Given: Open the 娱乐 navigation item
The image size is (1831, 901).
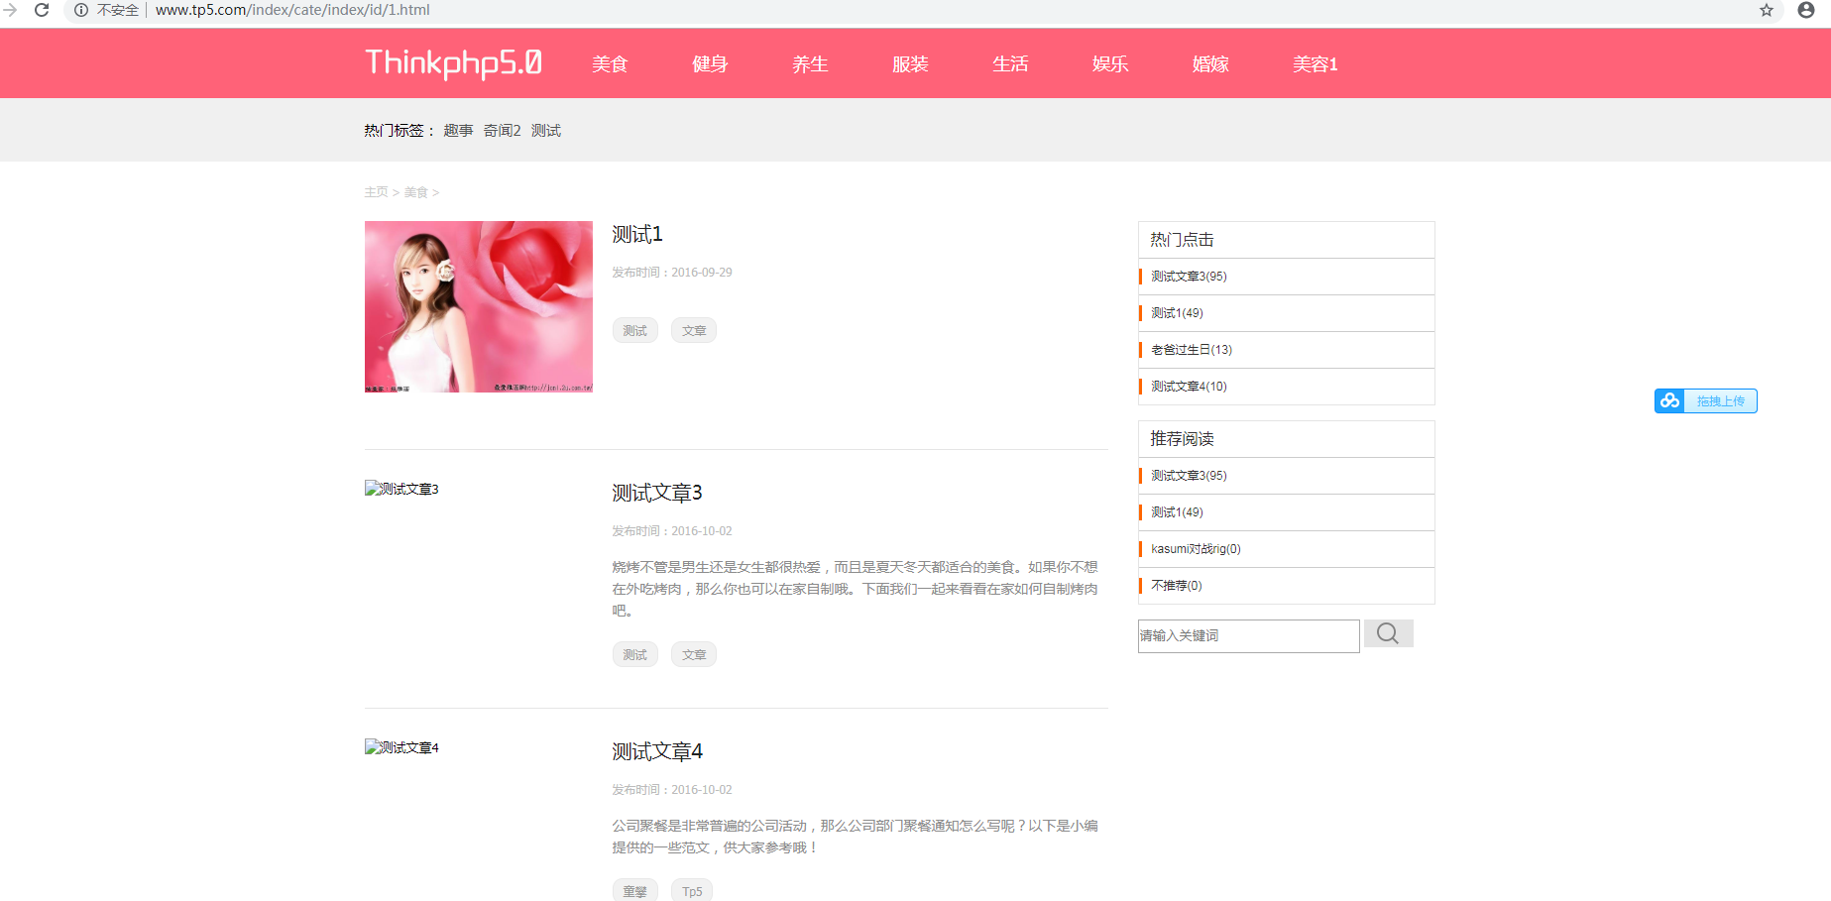Looking at the screenshot, I should [1109, 63].
